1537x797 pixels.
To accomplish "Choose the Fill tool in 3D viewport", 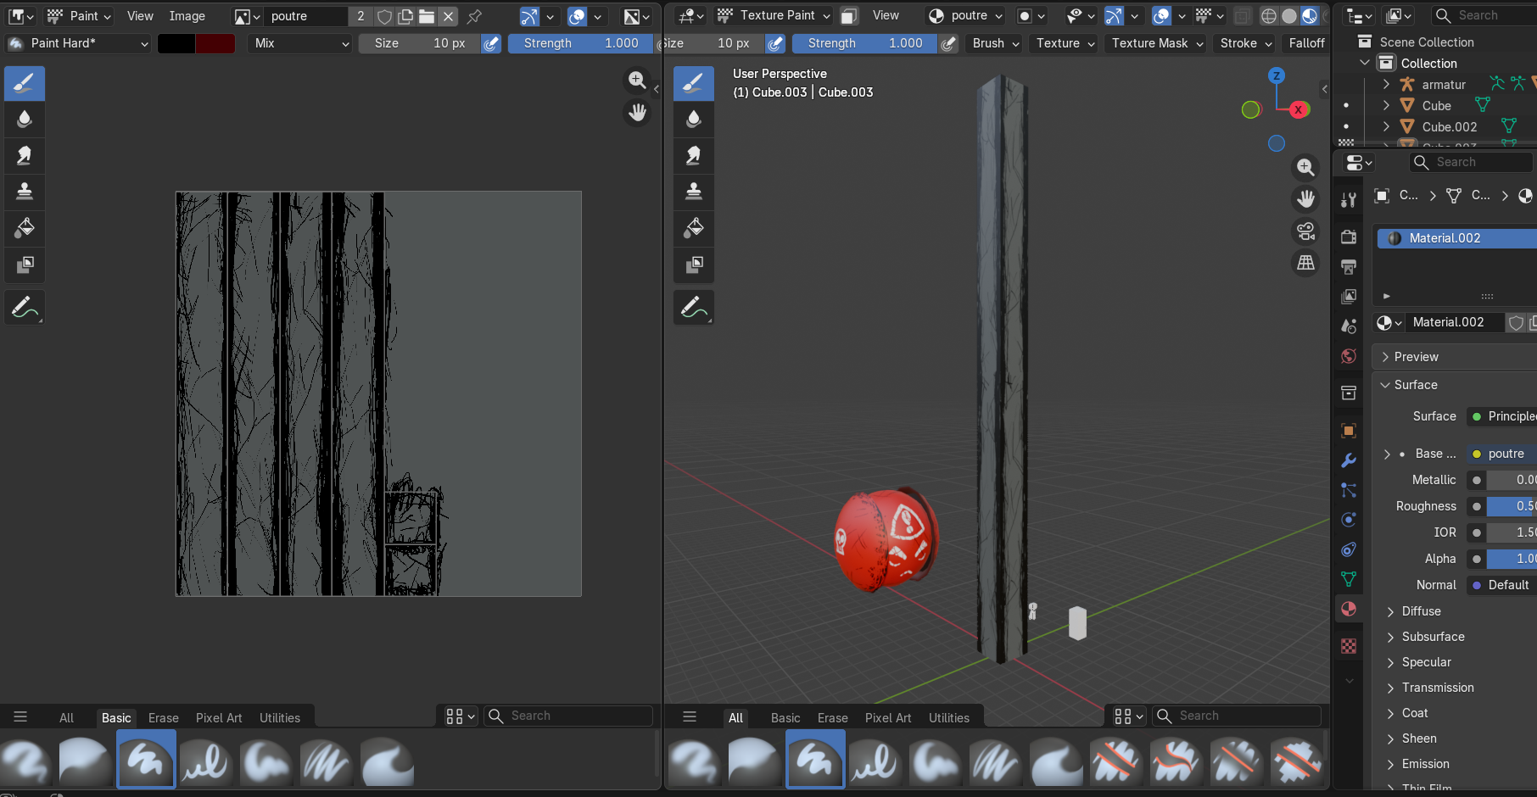I will (693, 228).
